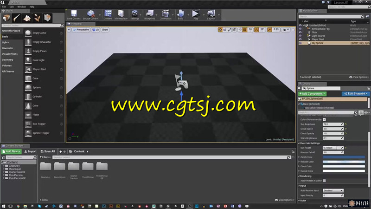The image size is (371, 209).
Task: Open the Edit Blueprint dropdown
Action: click(x=356, y=94)
